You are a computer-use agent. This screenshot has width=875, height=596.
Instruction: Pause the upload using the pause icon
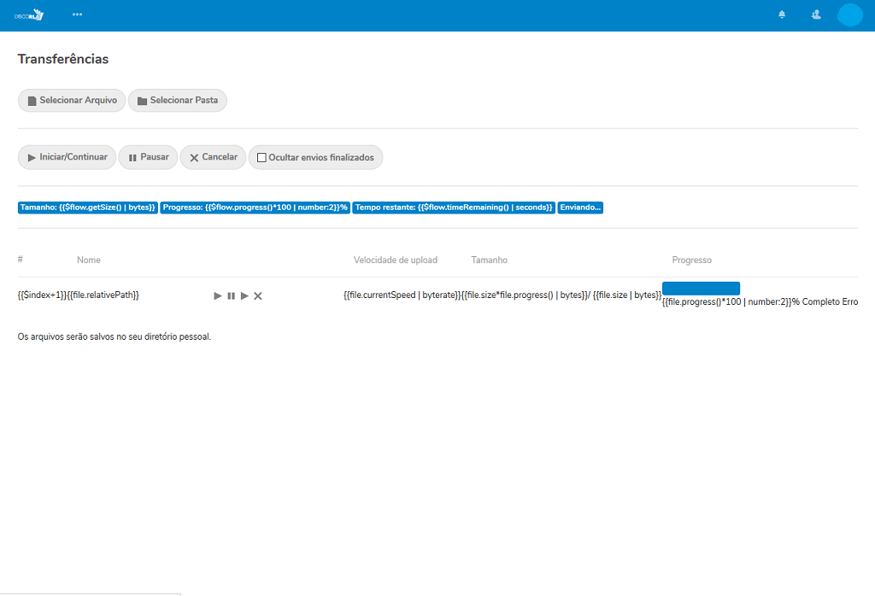pos(231,295)
